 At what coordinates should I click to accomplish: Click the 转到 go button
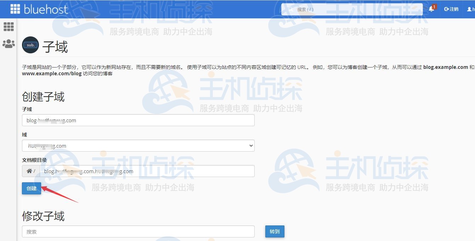pos(275,231)
